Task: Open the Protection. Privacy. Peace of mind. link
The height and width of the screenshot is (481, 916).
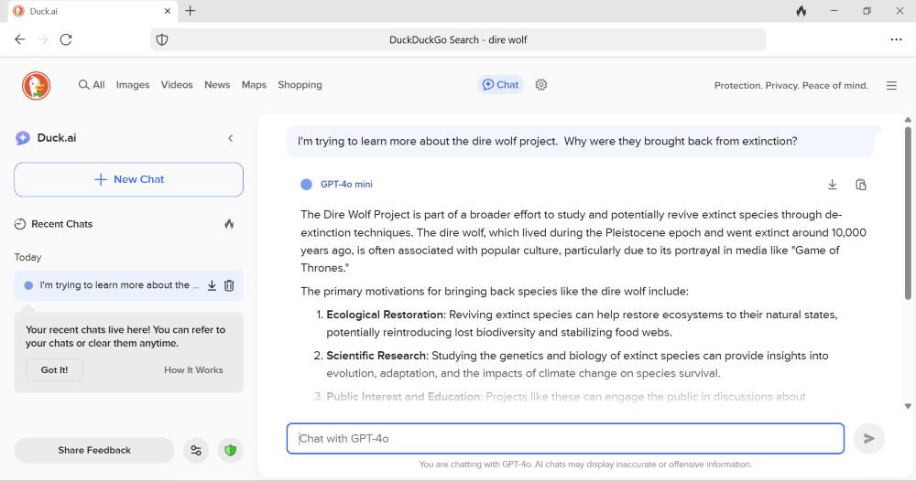Action: coord(791,86)
